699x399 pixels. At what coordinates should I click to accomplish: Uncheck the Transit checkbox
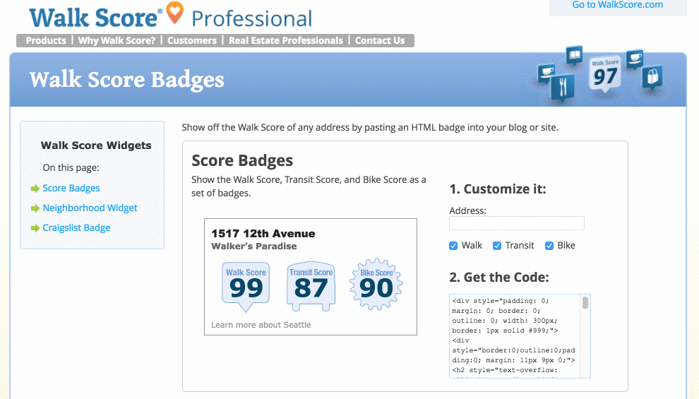click(x=497, y=246)
